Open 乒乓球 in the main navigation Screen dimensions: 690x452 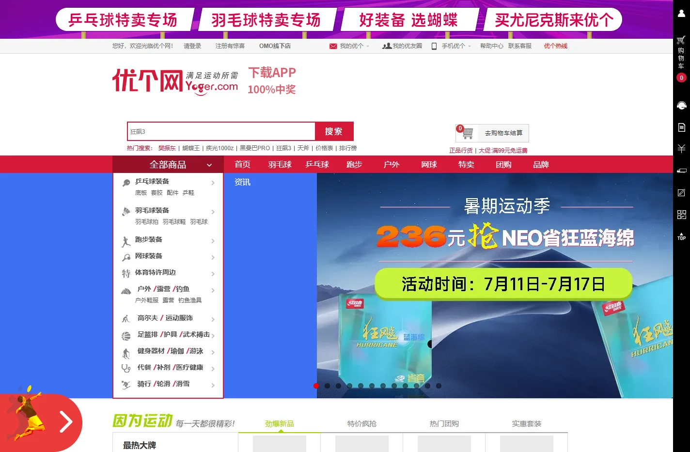click(x=317, y=165)
